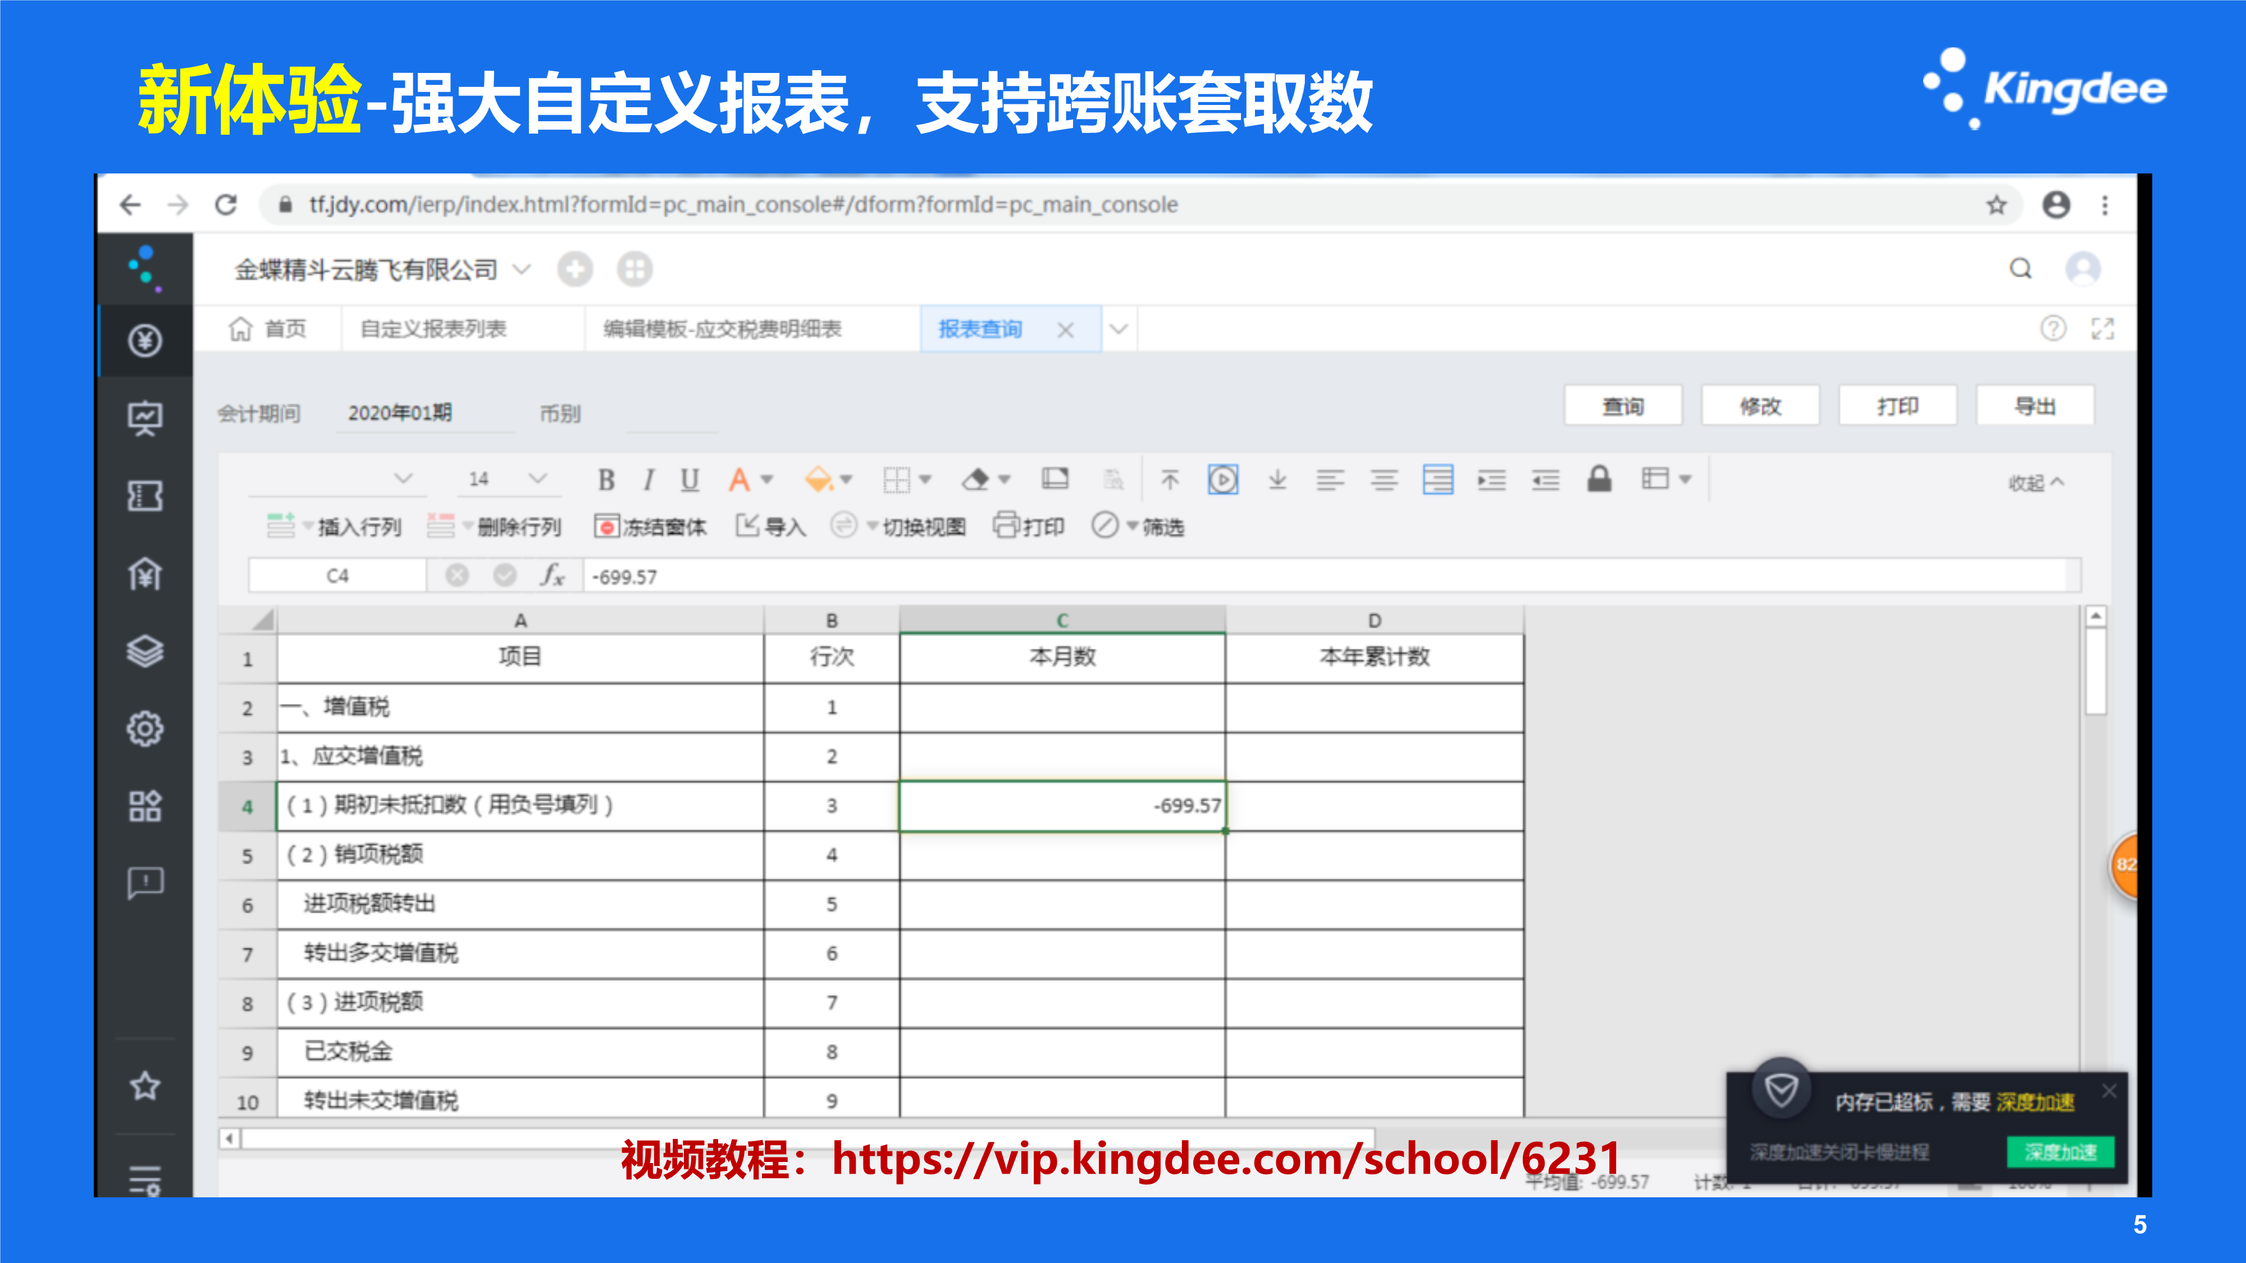Open favorites star in sidebar
The width and height of the screenshot is (2246, 1263).
[145, 1086]
